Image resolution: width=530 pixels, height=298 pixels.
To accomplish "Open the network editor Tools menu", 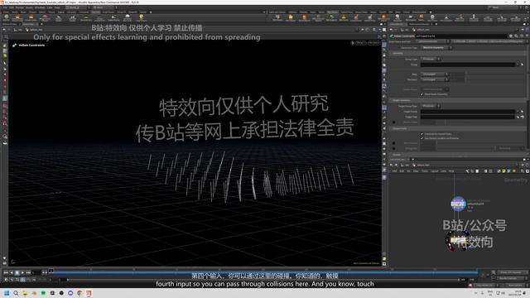I will (x=425, y=171).
